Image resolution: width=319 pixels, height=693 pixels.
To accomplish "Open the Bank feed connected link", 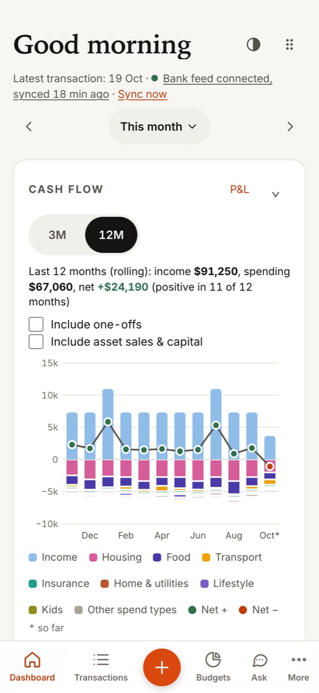I will [218, 78].
